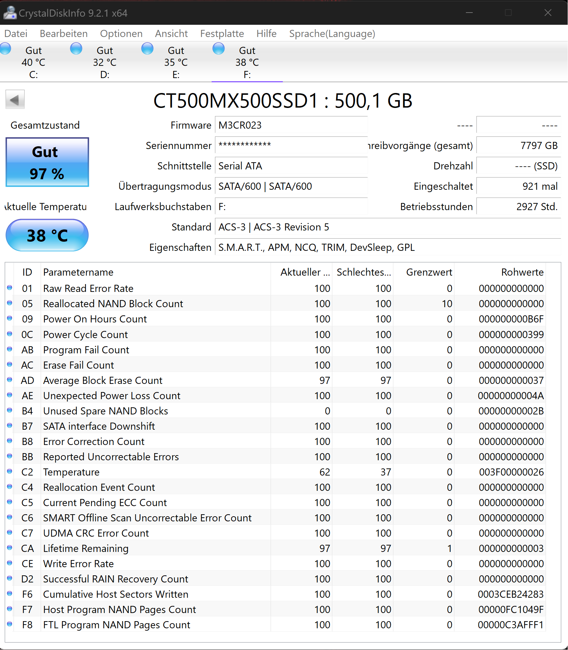
Task: Click the ID column header
Action: click(27, 272)
